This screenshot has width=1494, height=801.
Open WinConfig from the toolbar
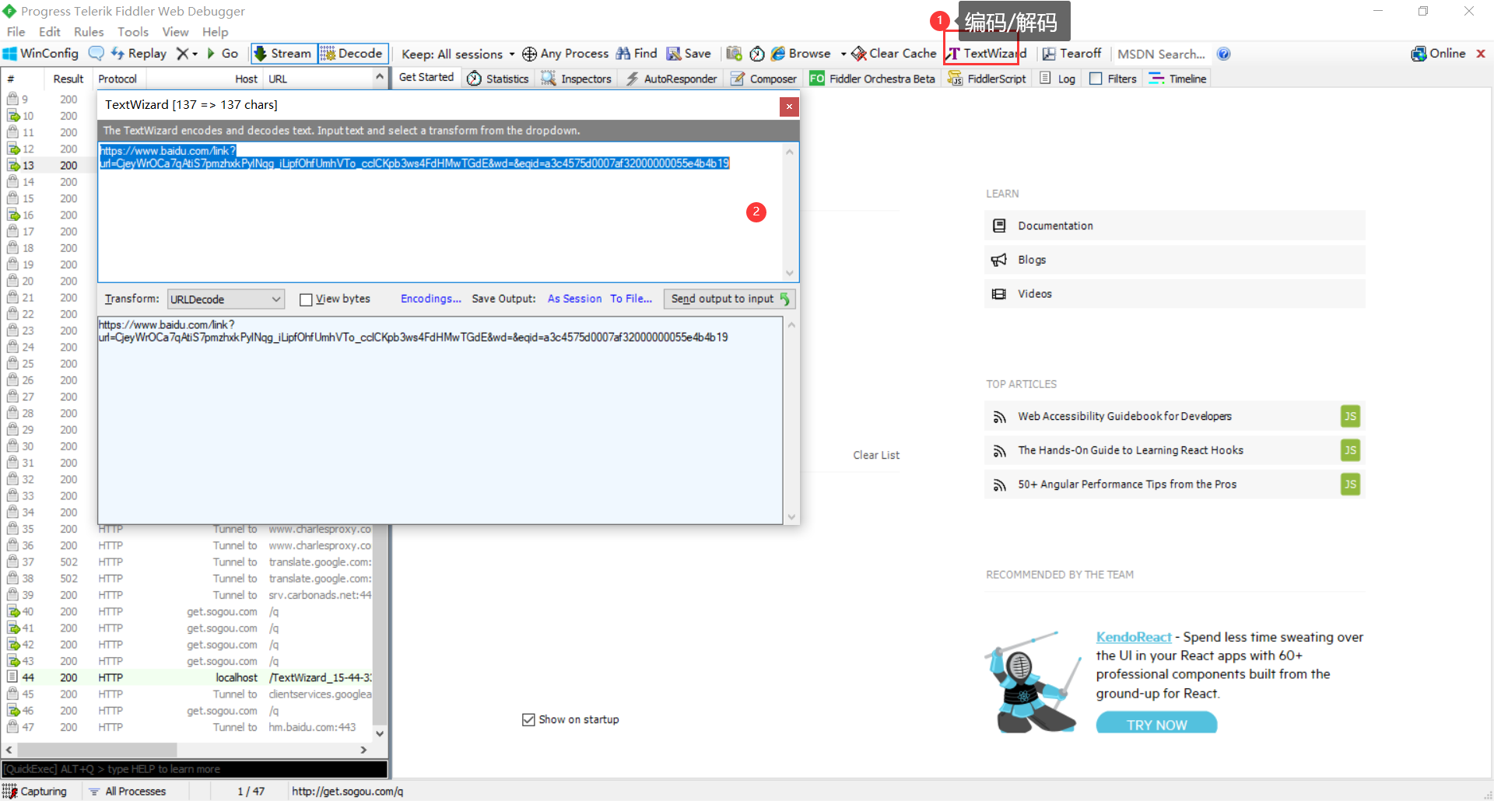41,54
